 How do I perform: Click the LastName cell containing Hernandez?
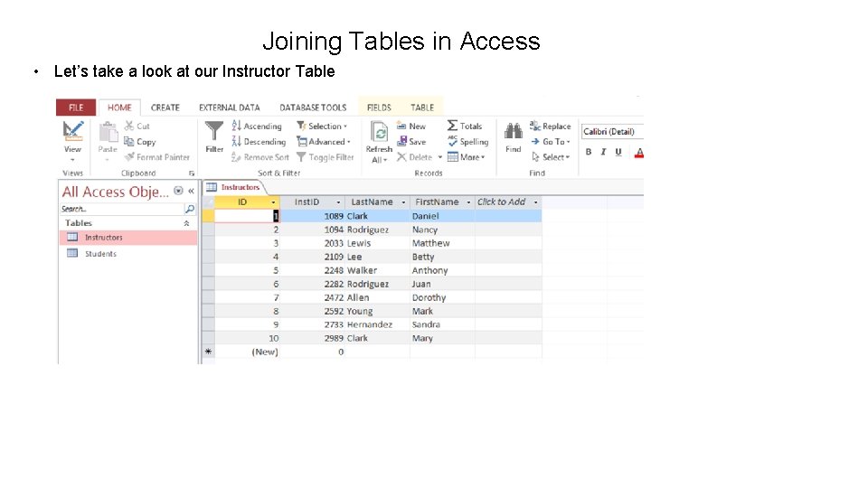(x=378, y=324)
